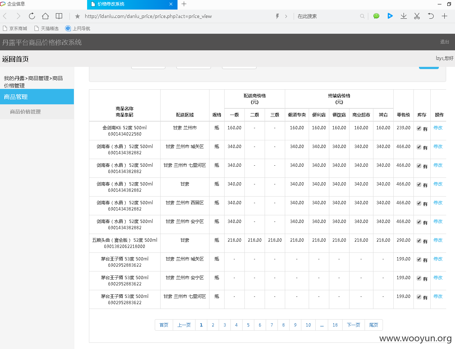The width and height of the screenshot is (455, 349).
Task: Click the undo restore-tab icon
Action: (431, 16)
